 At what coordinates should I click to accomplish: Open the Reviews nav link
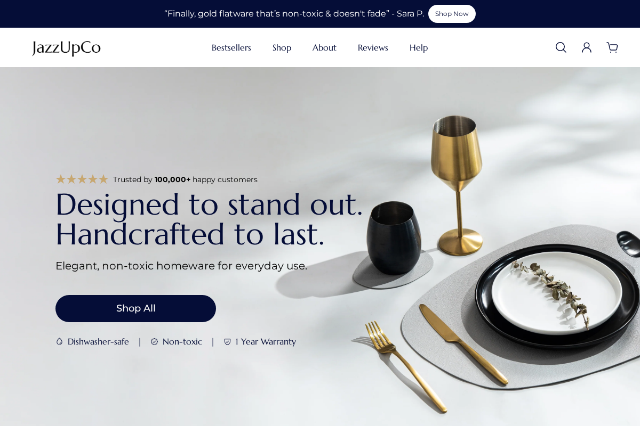(373, 47)
